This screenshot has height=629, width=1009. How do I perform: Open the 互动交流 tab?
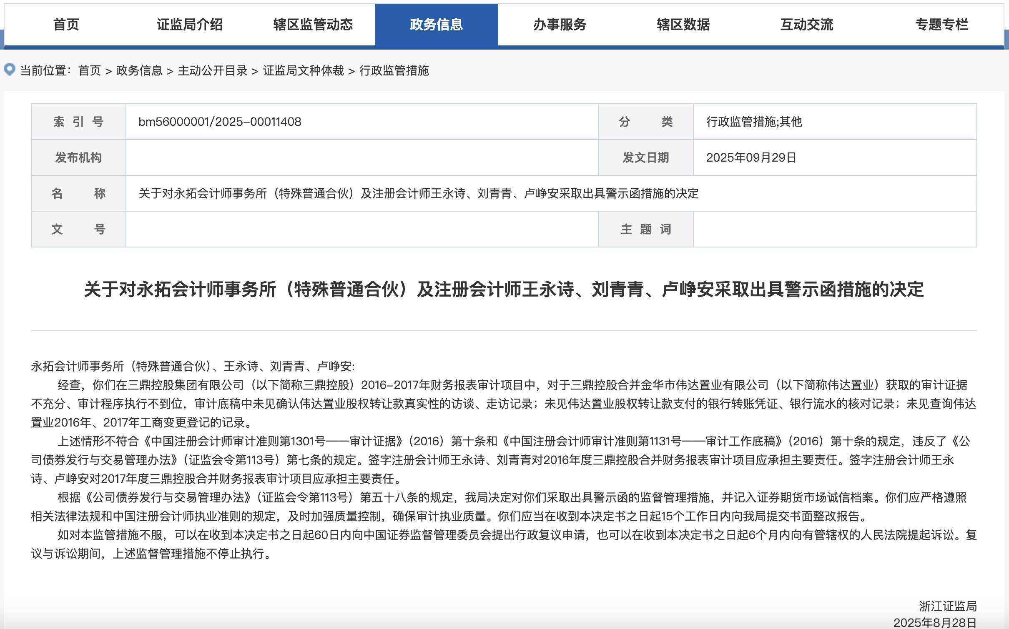coord(806,25)
